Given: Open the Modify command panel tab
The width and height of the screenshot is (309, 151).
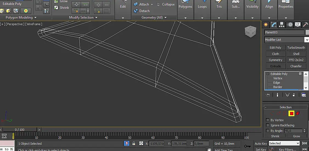Looking at the screenshot, I should (274, 25).
